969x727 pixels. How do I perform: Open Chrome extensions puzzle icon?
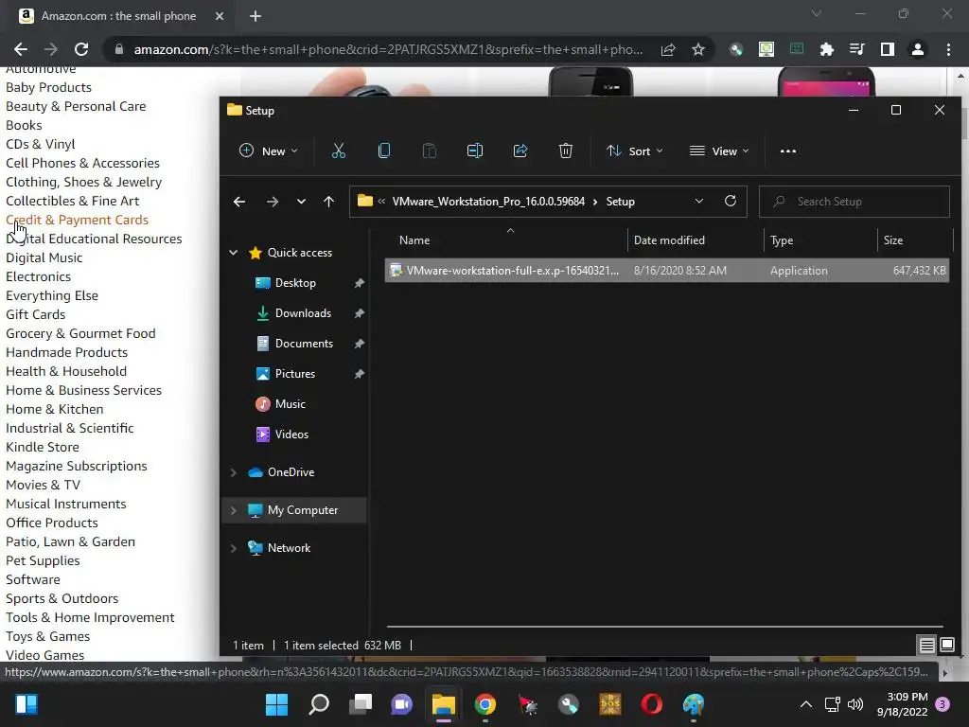[826, 49]
